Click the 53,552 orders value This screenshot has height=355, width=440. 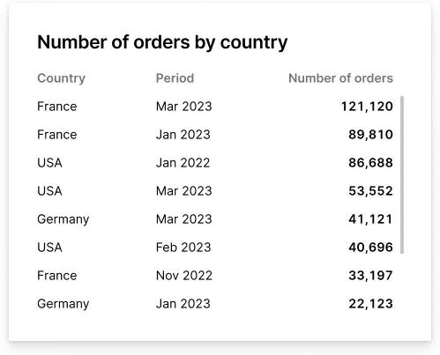click(370, 191)
